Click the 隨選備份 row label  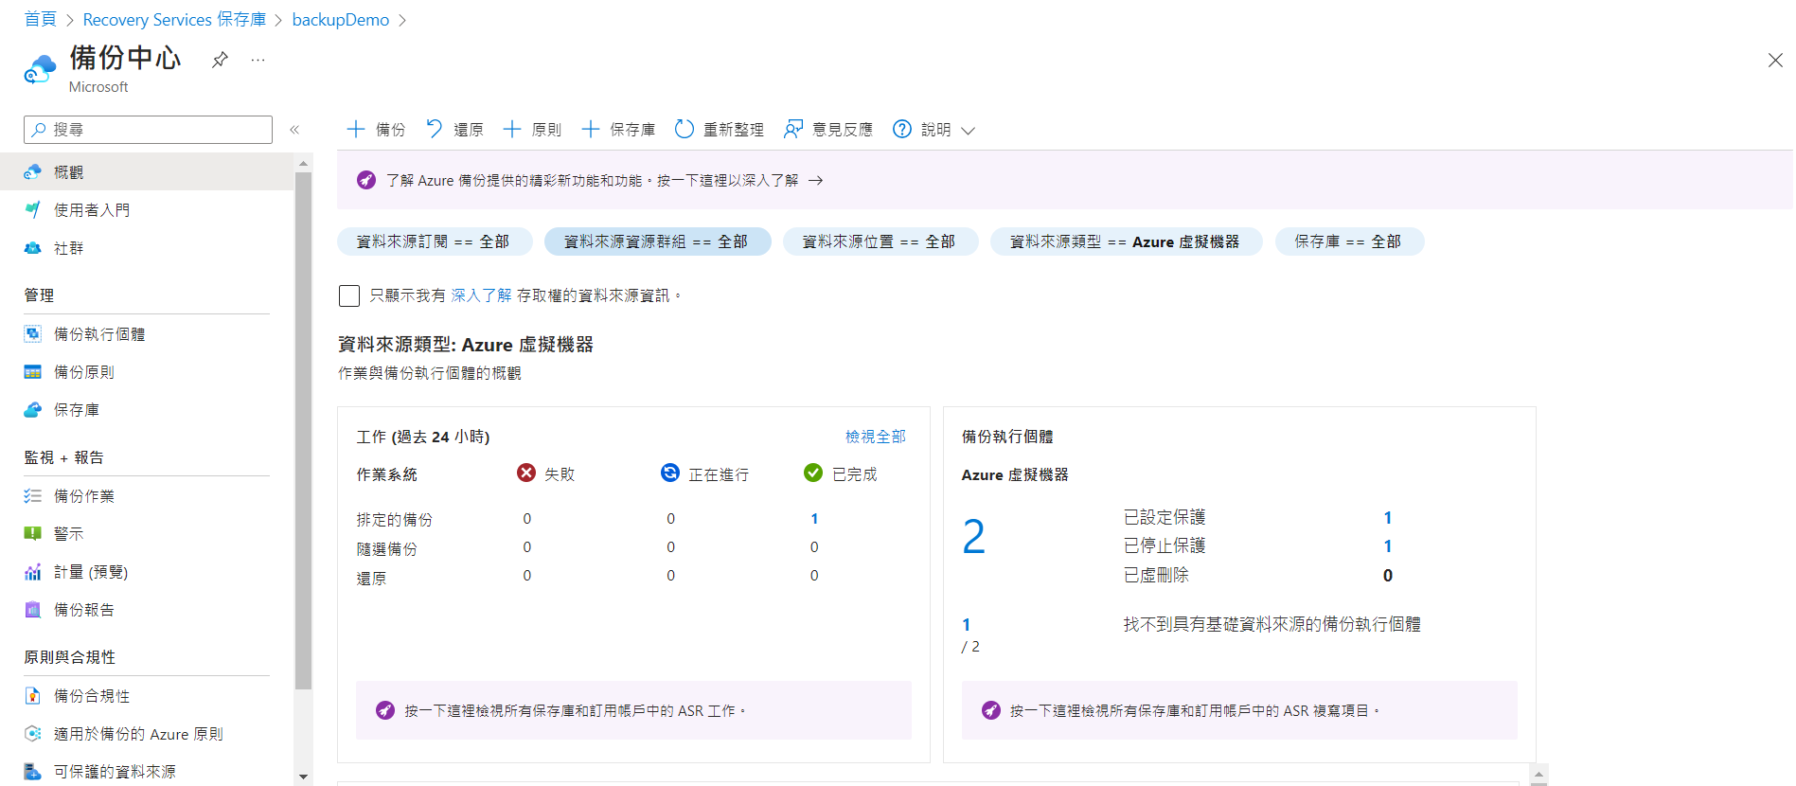386,548
